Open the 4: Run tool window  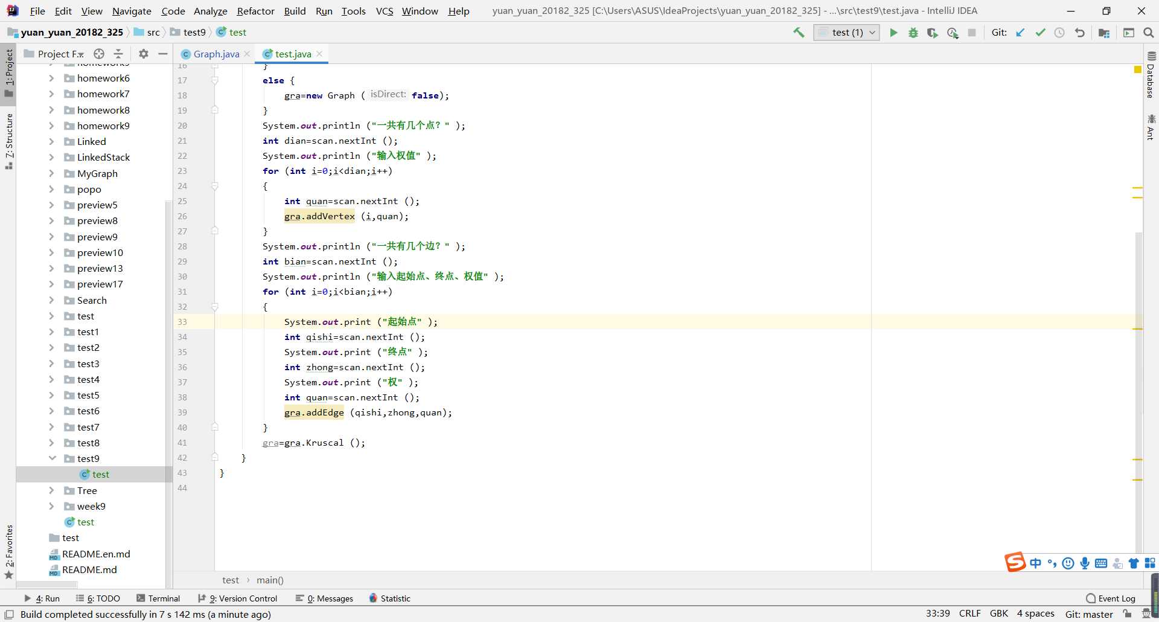coord(42,598)
